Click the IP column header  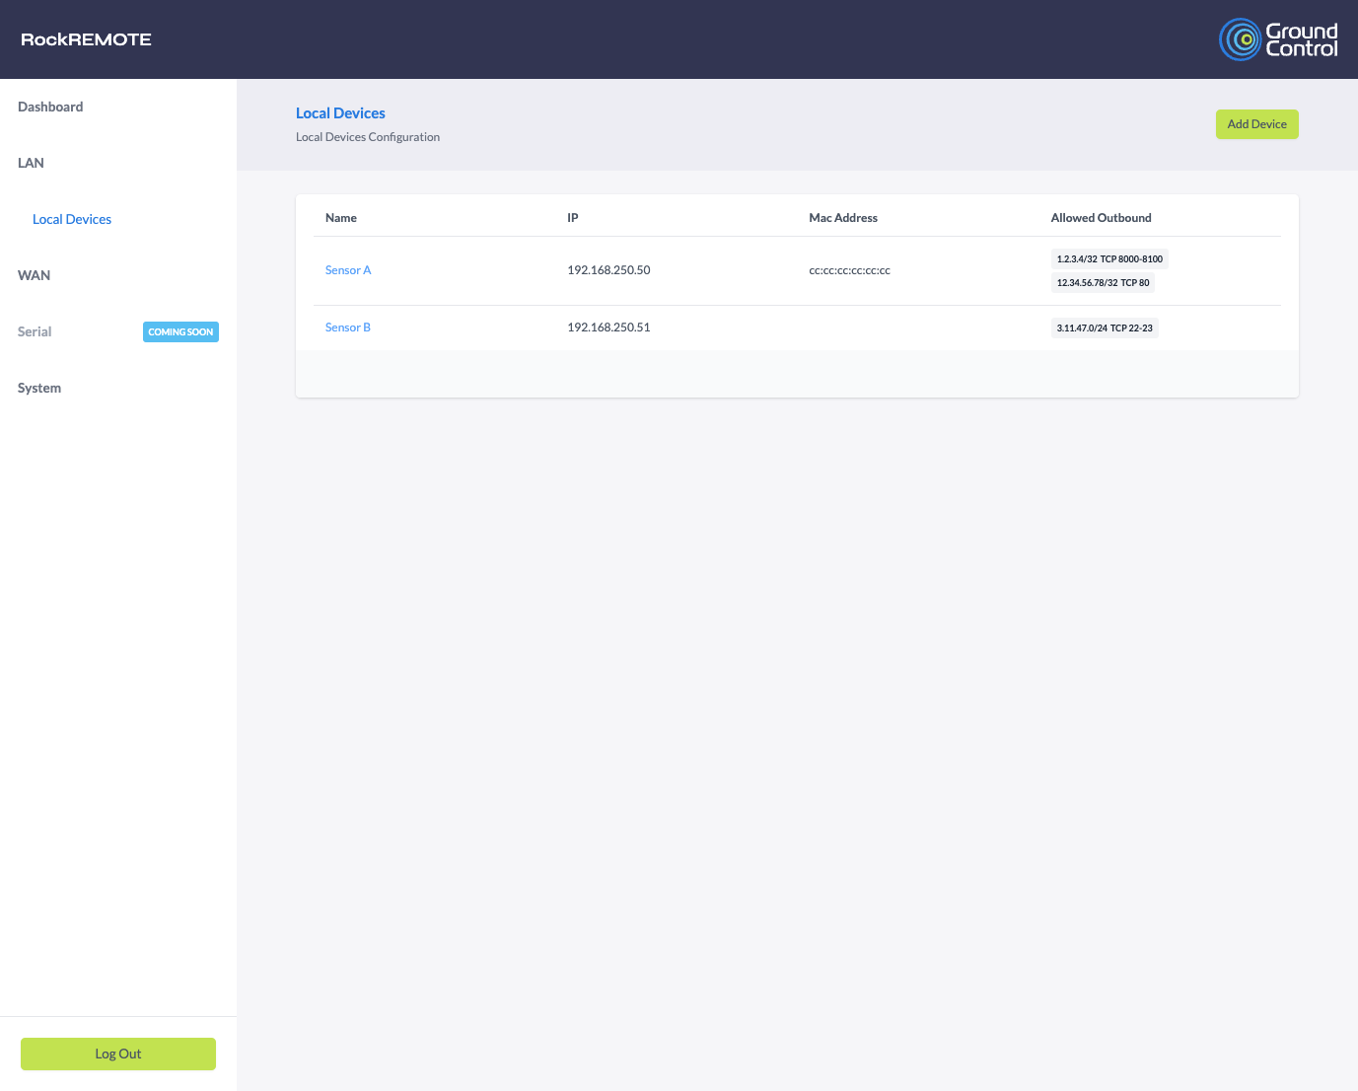pos(573,218)
